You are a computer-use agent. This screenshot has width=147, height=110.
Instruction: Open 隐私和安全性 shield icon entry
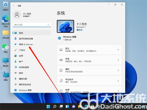(x=16, y=84)
